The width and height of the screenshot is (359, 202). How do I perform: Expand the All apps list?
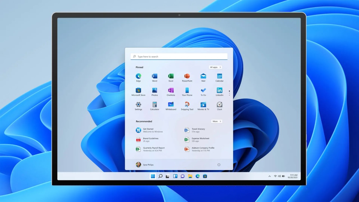coord(215,67)
